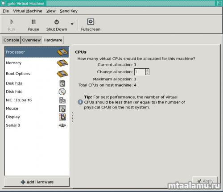The width and height of the screenshot is (223, 192).
Task: Select the Serial 0 connector icon
Action: tap(62, 125)
